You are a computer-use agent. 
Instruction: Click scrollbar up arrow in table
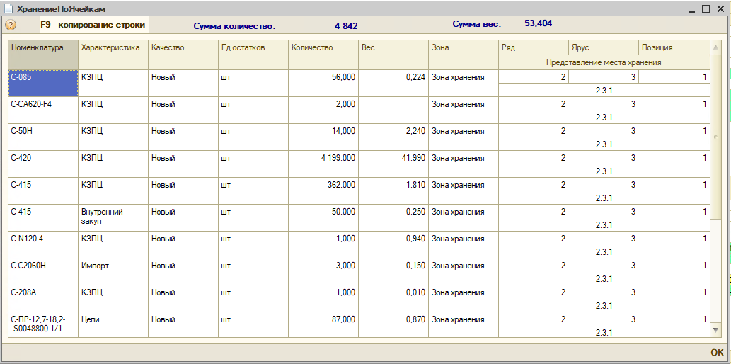click(x=715, y=47)
